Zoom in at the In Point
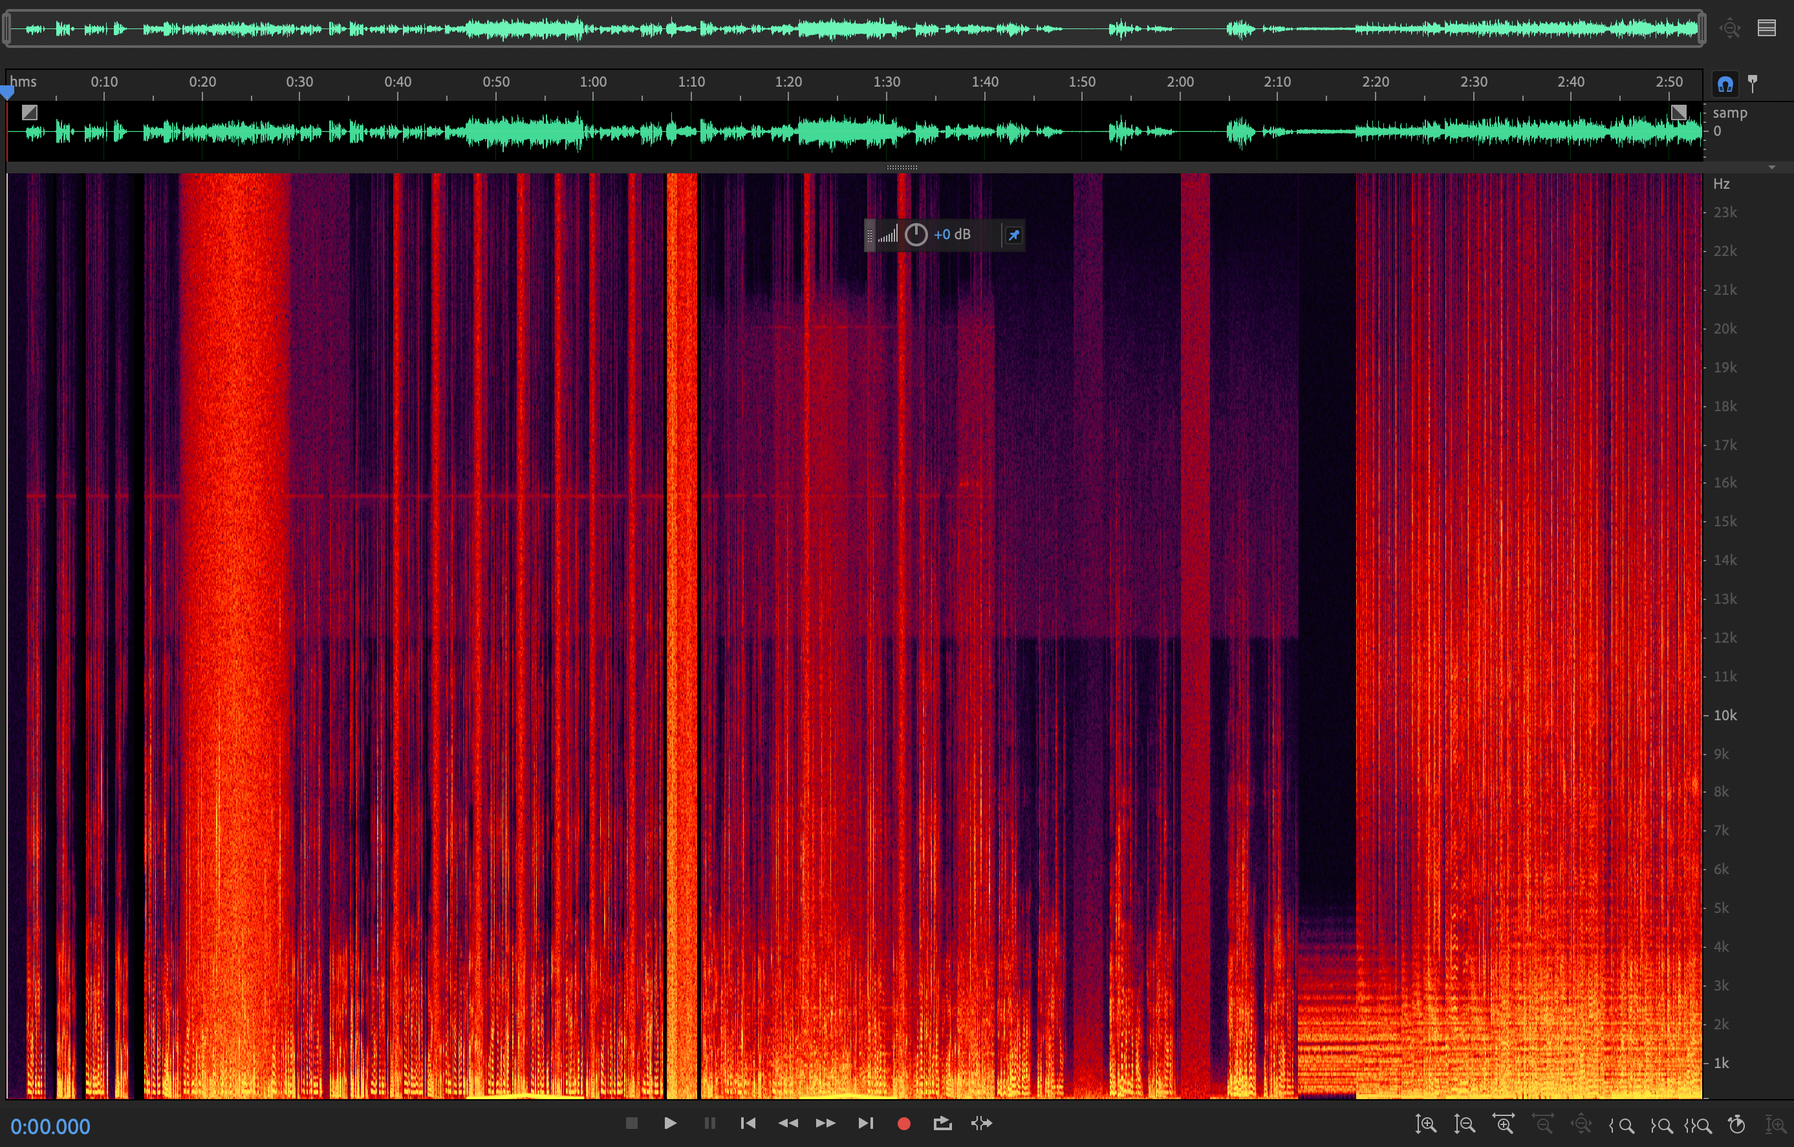This screenshot has height=1147, width=1794. (x=1621, y=1124)
